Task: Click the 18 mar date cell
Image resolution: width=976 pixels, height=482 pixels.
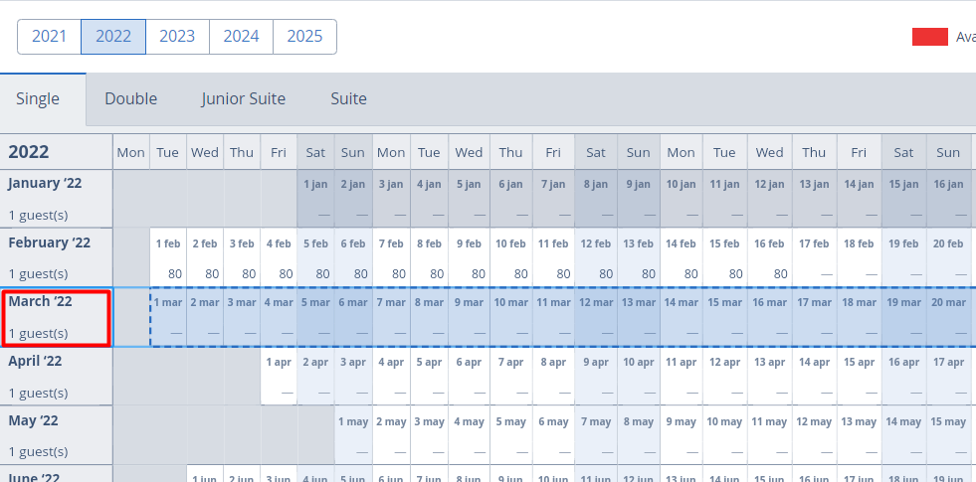Action: coord(859,317)
